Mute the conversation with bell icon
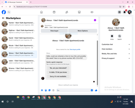This screenshot has width=135, height=108. click(112, 36)
